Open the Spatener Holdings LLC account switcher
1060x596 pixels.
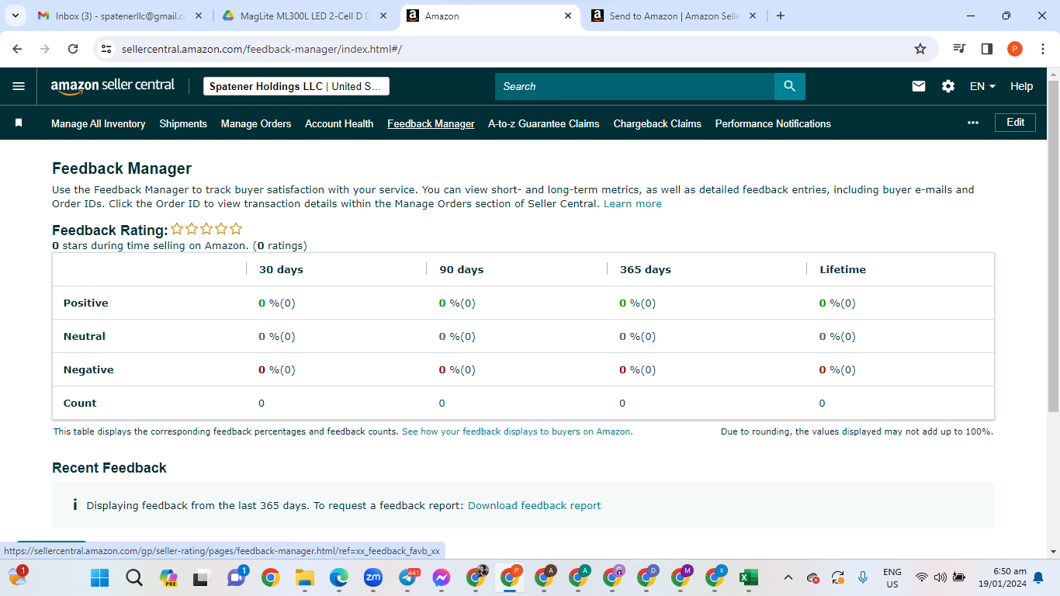[296, 86]
